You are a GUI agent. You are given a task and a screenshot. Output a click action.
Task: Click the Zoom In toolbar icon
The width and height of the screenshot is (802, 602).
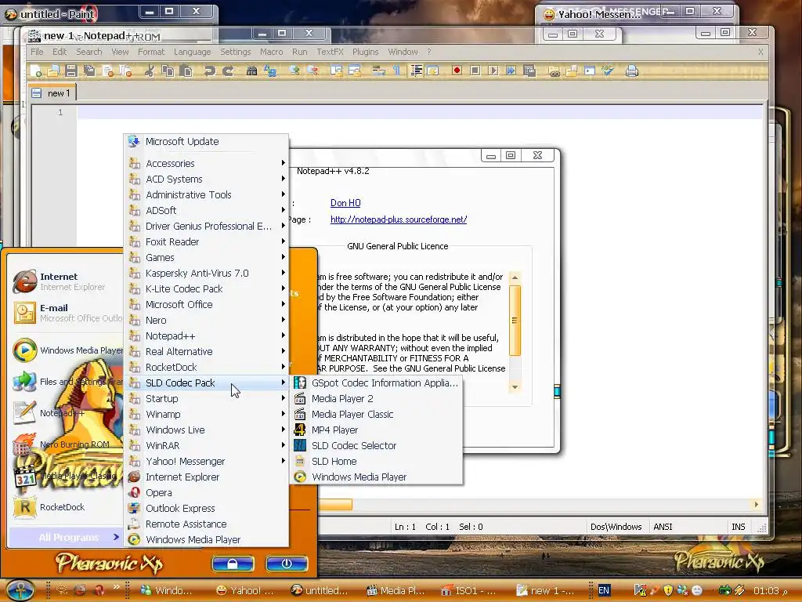click(x=294, y=71)
